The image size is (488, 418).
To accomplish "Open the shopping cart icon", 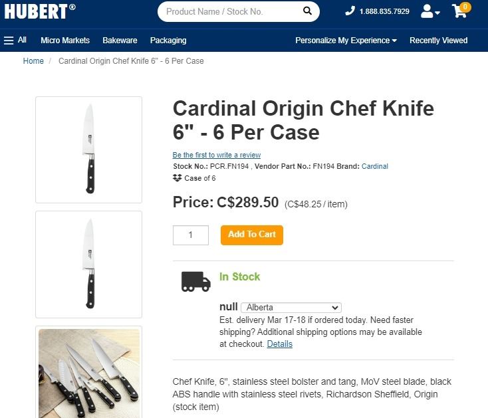I will (459, 11).
